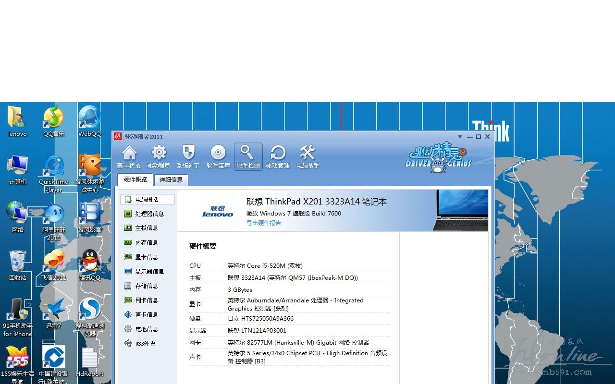Open the title bar dropdown arrow menu

pyautogui.click(x=460, y=137)
